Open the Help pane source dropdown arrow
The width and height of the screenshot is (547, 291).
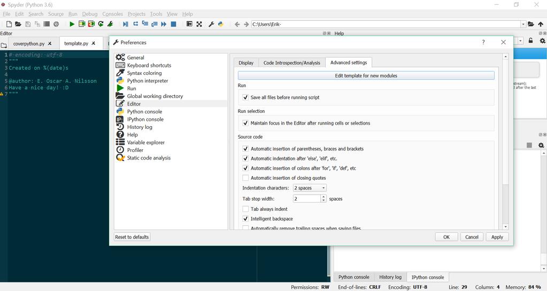[x=520, y=41]
